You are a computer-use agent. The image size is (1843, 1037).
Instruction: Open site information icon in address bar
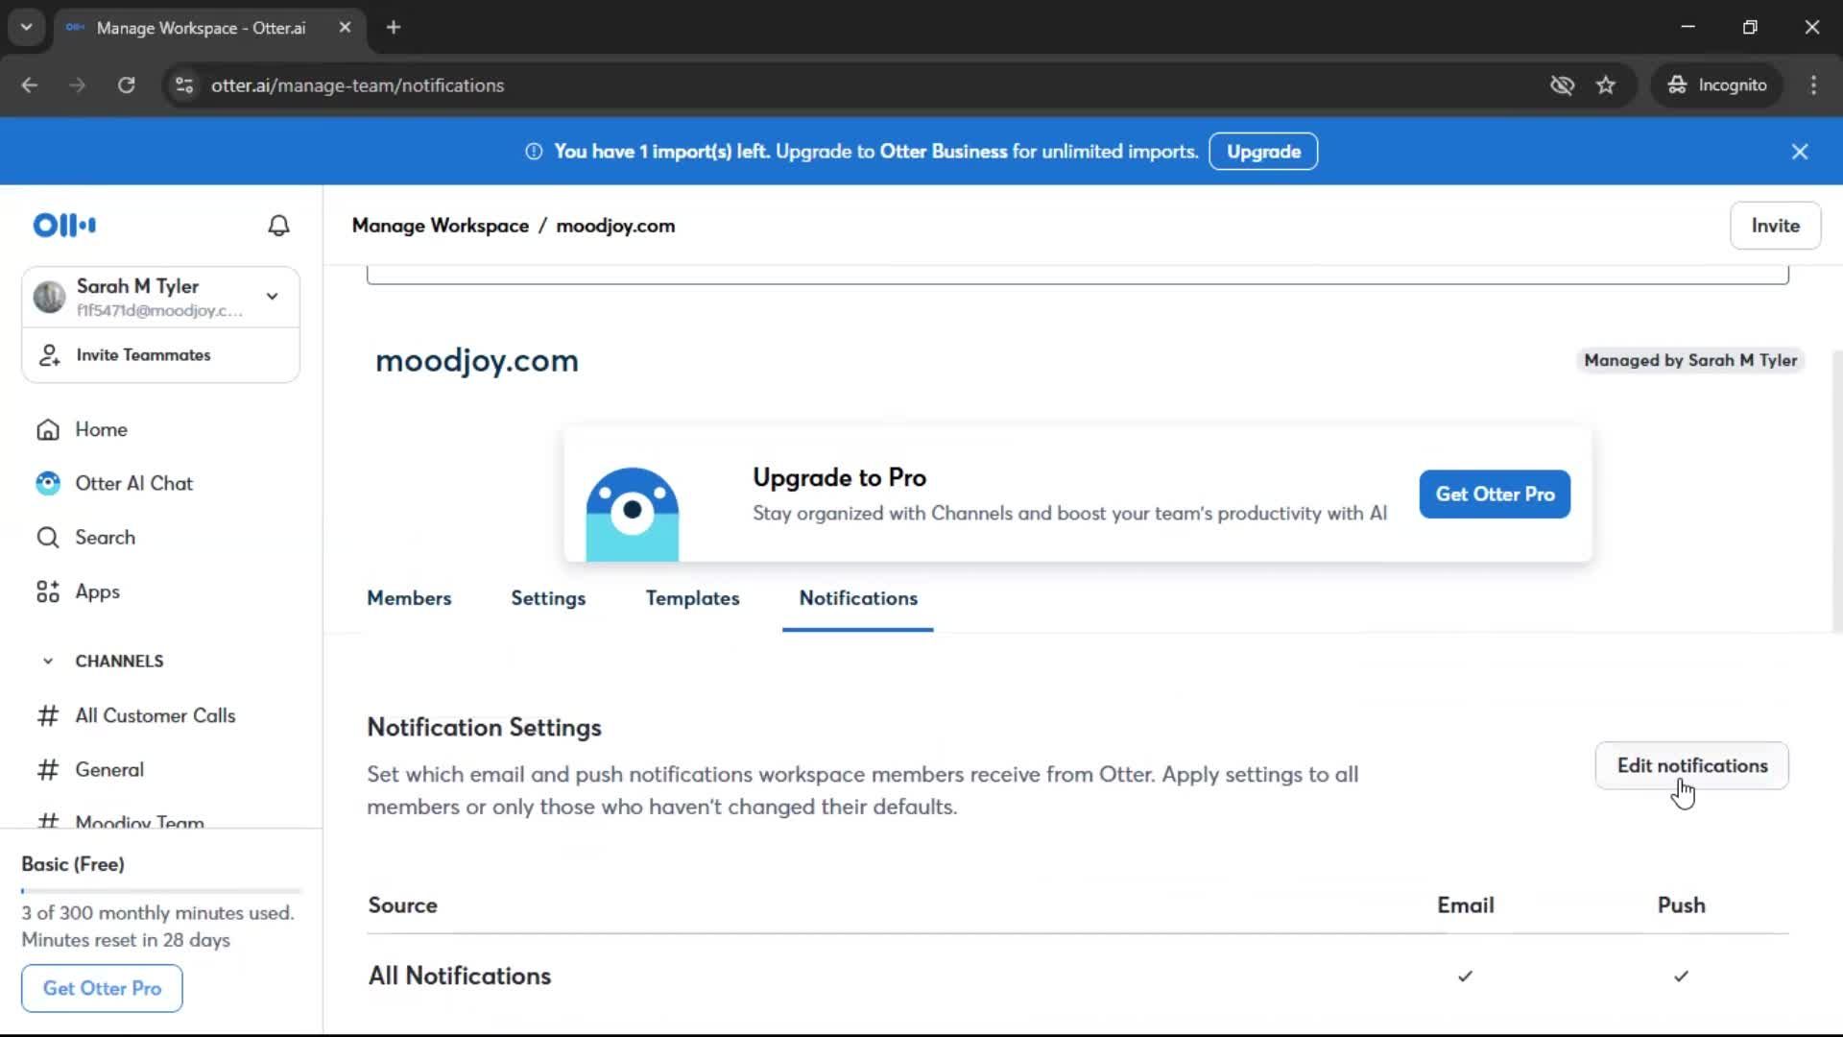183,85
